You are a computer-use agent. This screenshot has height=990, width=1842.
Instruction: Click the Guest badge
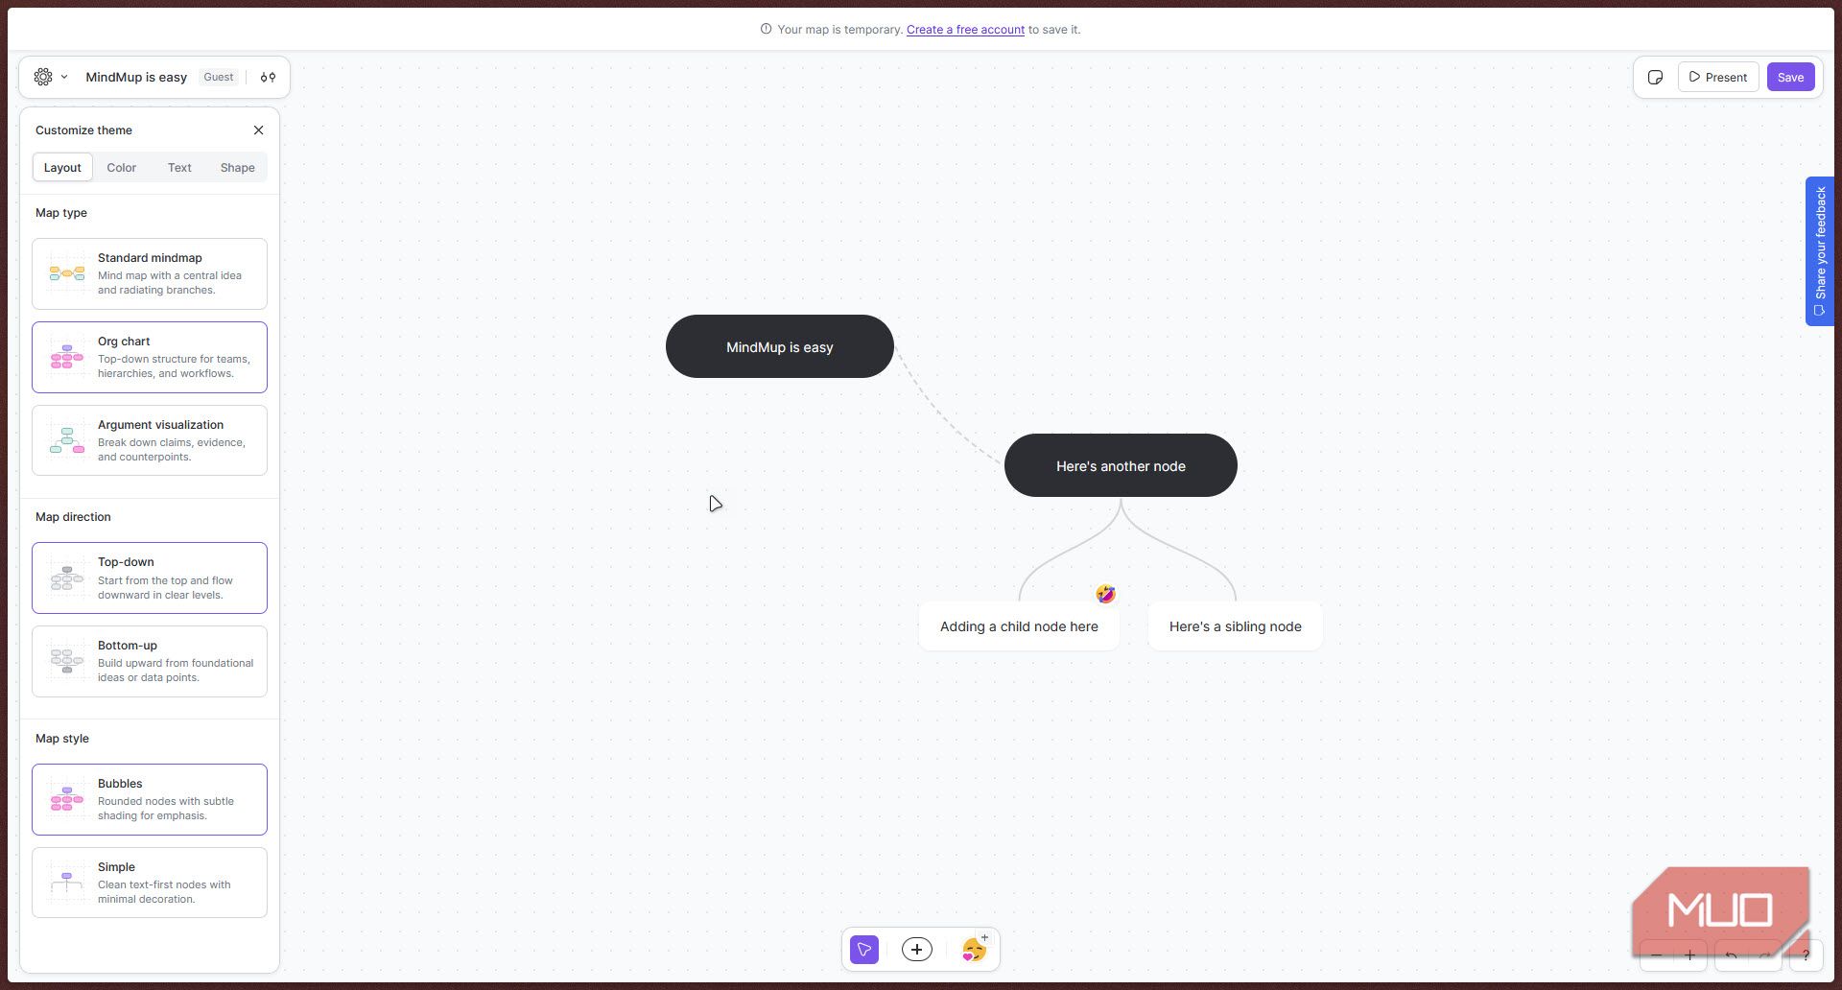click(219, 77)
